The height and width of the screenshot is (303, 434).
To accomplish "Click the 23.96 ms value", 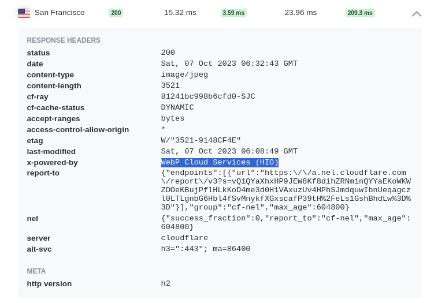I will tap(301, 13).
